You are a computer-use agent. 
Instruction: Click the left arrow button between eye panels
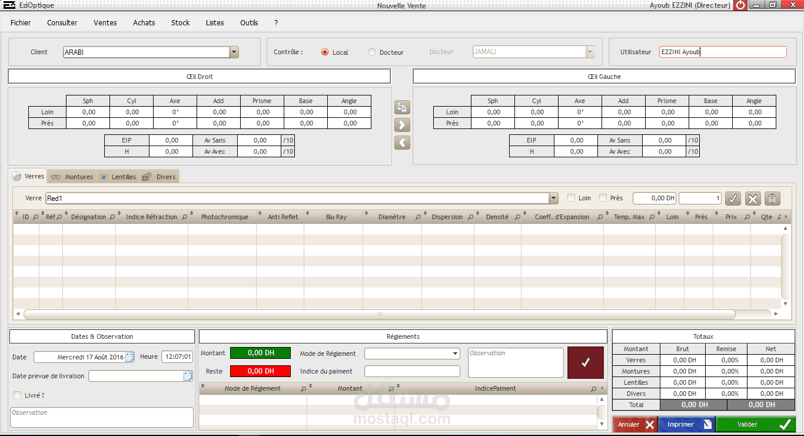pyautogui.click(x=403, y=143)
